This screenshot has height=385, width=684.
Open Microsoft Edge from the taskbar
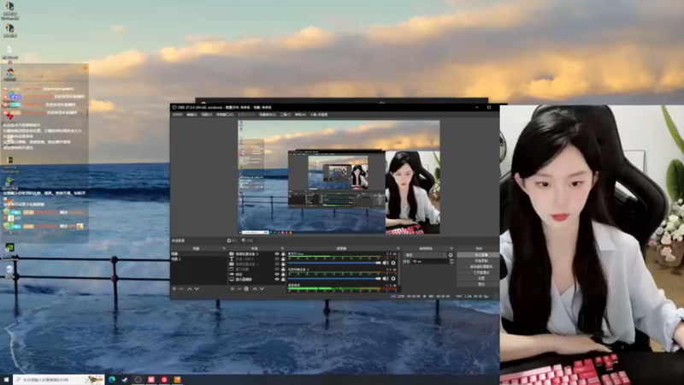coord(112,380)
